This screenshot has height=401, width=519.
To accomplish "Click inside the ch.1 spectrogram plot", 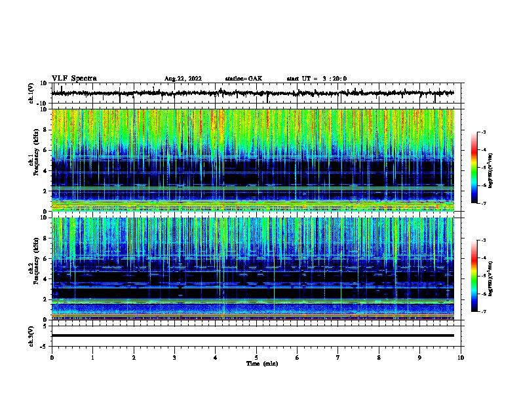I will [x=252, y=160].
